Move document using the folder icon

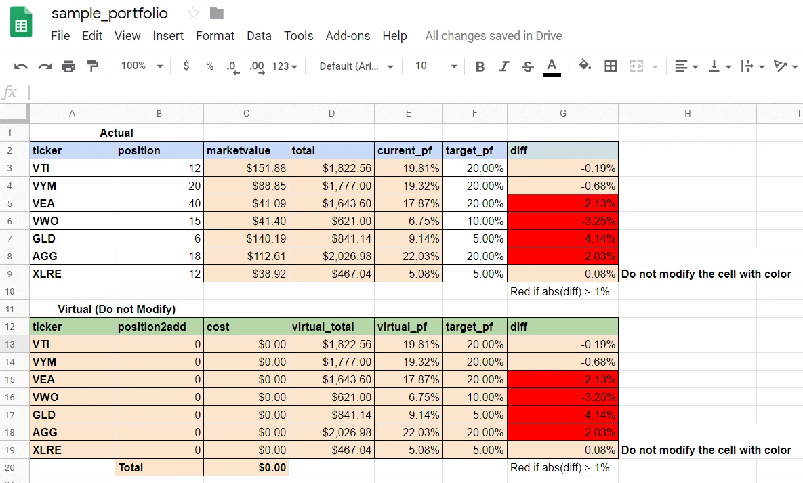pyautogui.click(x=217, y=14)
